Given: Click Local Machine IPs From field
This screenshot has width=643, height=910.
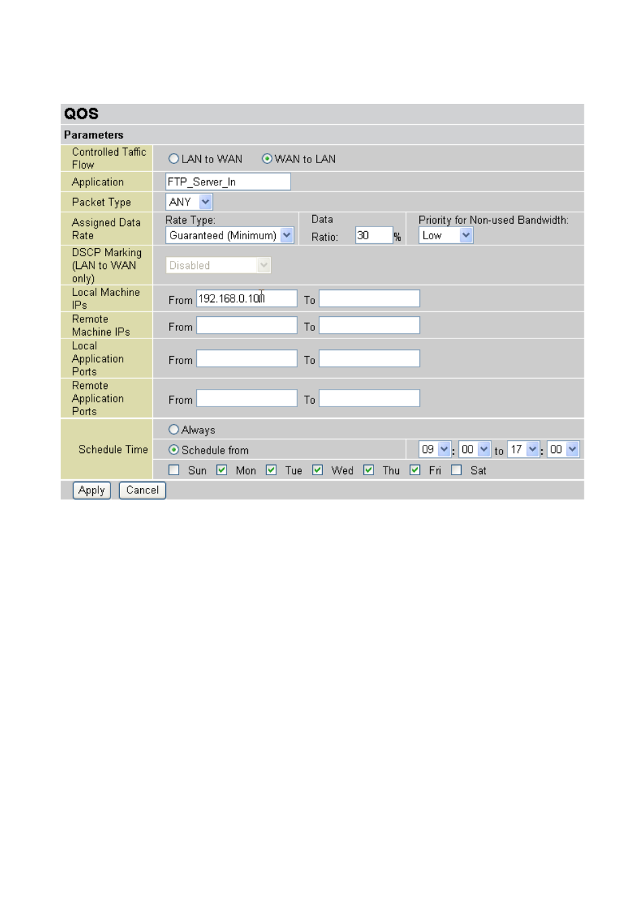Looking at the screenshot, I should (x=247, y=299).
